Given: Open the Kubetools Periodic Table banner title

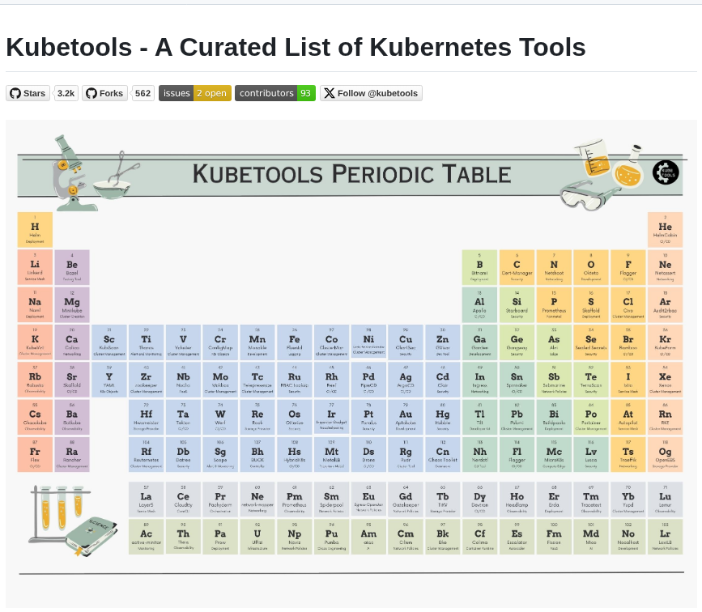Looking at the screenshot, I should (x=351, y=174).
